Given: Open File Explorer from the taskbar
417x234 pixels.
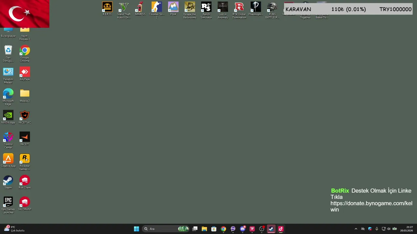Looking at the screenshot, I should [204, 229].
